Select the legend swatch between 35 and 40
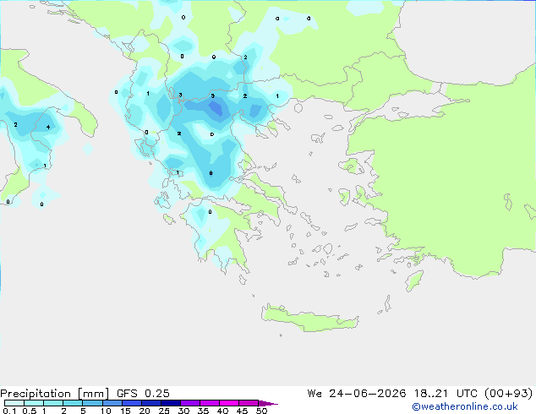This screenshot has width=536, height=414. coord(210,403)
